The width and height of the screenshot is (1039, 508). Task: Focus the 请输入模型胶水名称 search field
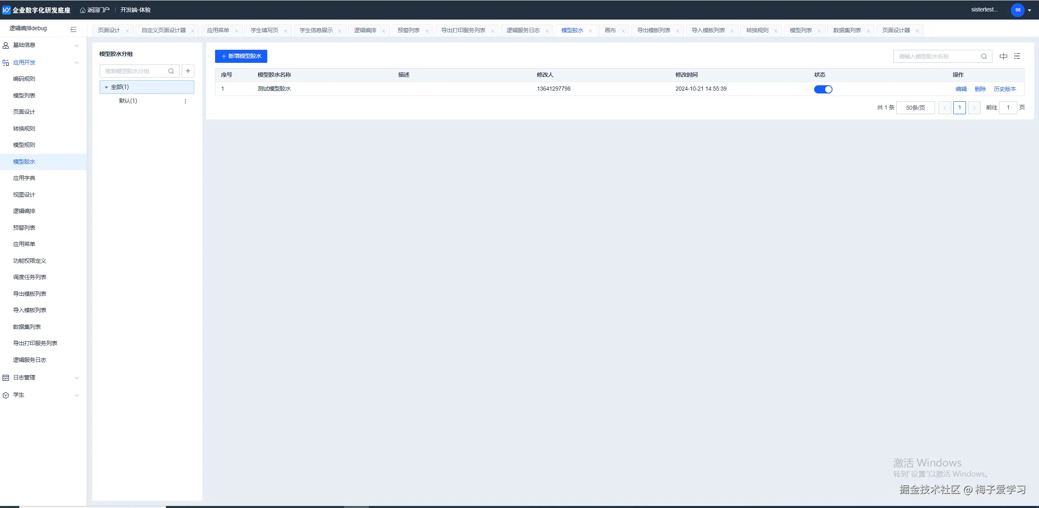(x=937, y=56)
